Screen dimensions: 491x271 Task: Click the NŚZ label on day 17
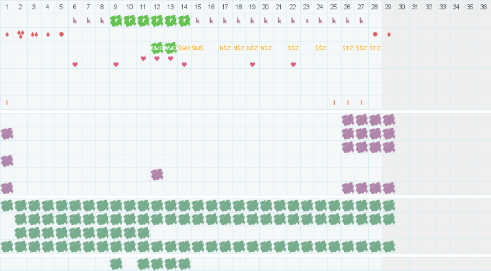[225, 48]
